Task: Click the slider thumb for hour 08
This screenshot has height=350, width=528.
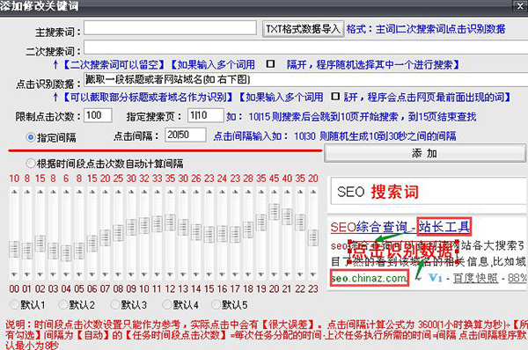Action: pos(118,233)
